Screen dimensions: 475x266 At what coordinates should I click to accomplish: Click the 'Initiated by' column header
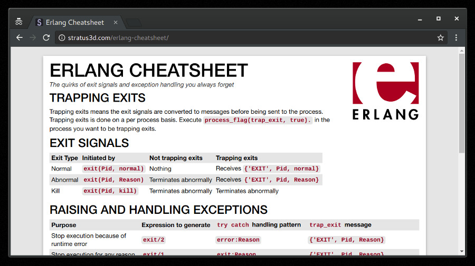point(99,158)
